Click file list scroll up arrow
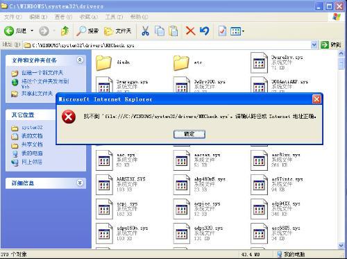Image resolution: width=347 pixels, height=259 pixels. tap(341, 53)
